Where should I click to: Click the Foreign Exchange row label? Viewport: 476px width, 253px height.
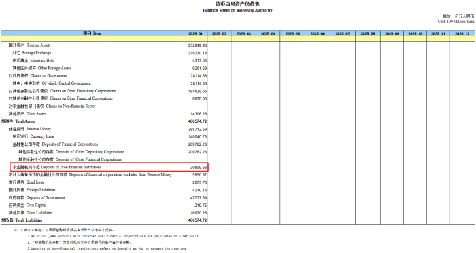tap(31, 53)
